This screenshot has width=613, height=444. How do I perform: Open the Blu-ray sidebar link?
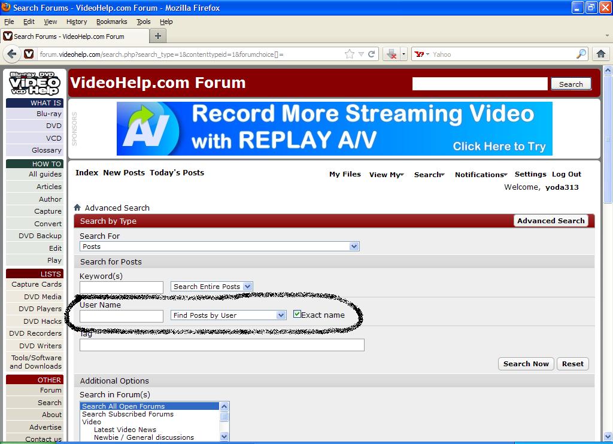click(49, 114)
